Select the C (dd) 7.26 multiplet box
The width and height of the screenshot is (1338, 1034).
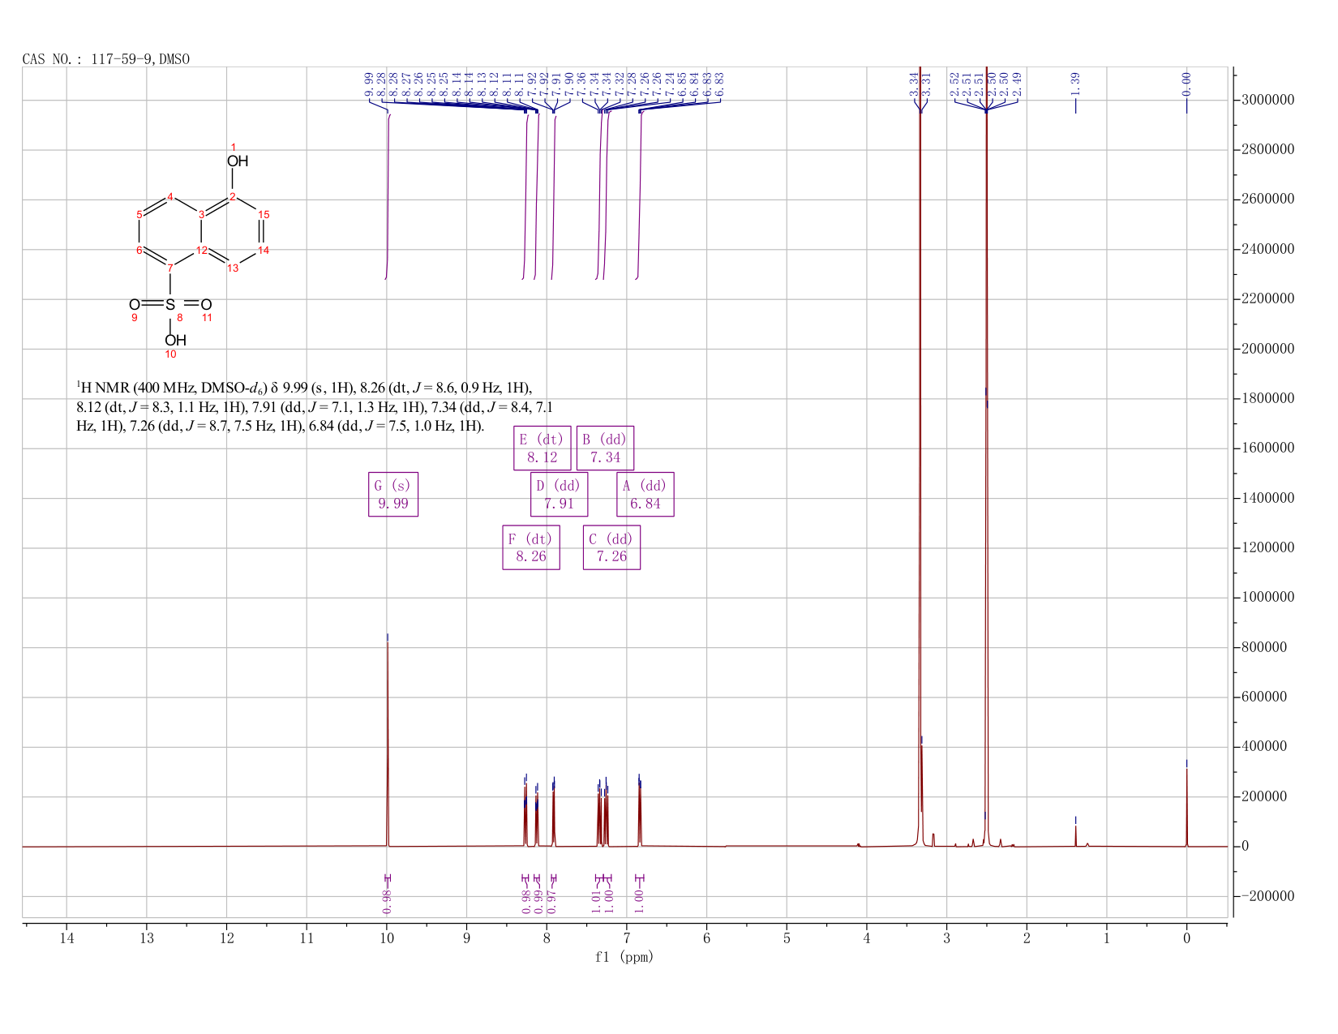pos(611,547)
